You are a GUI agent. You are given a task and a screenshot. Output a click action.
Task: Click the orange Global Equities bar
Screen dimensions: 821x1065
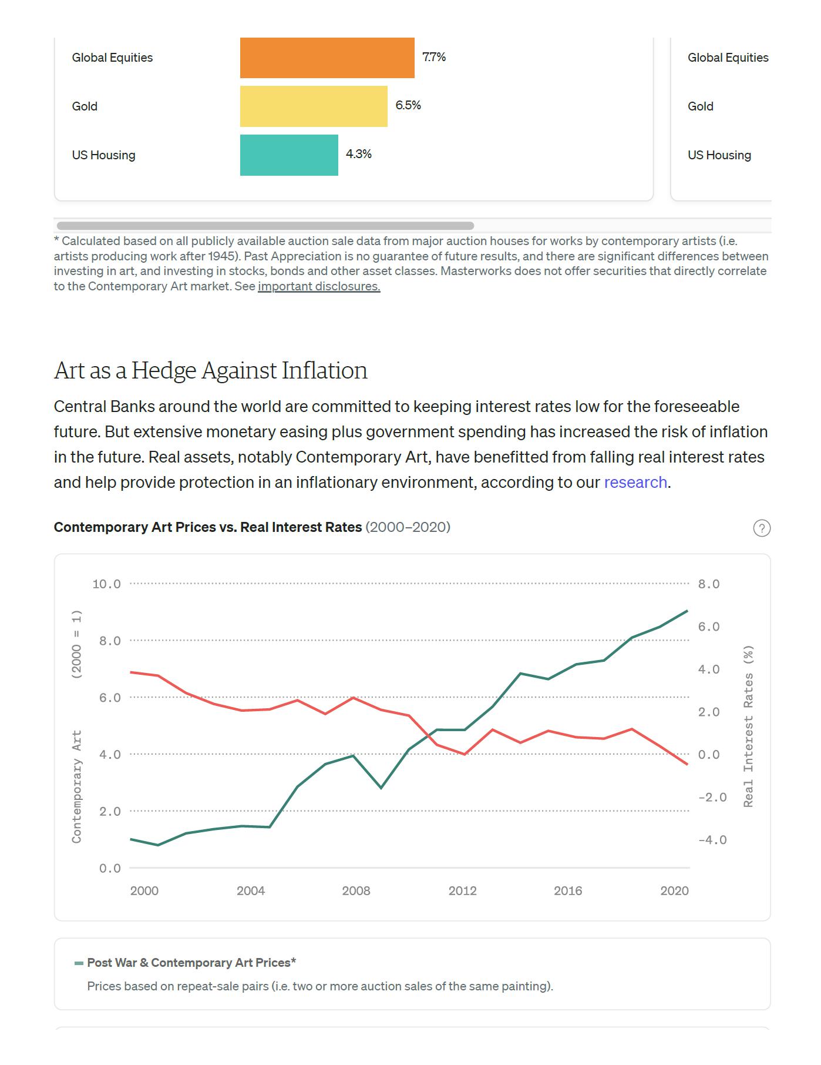coord(327,58)
